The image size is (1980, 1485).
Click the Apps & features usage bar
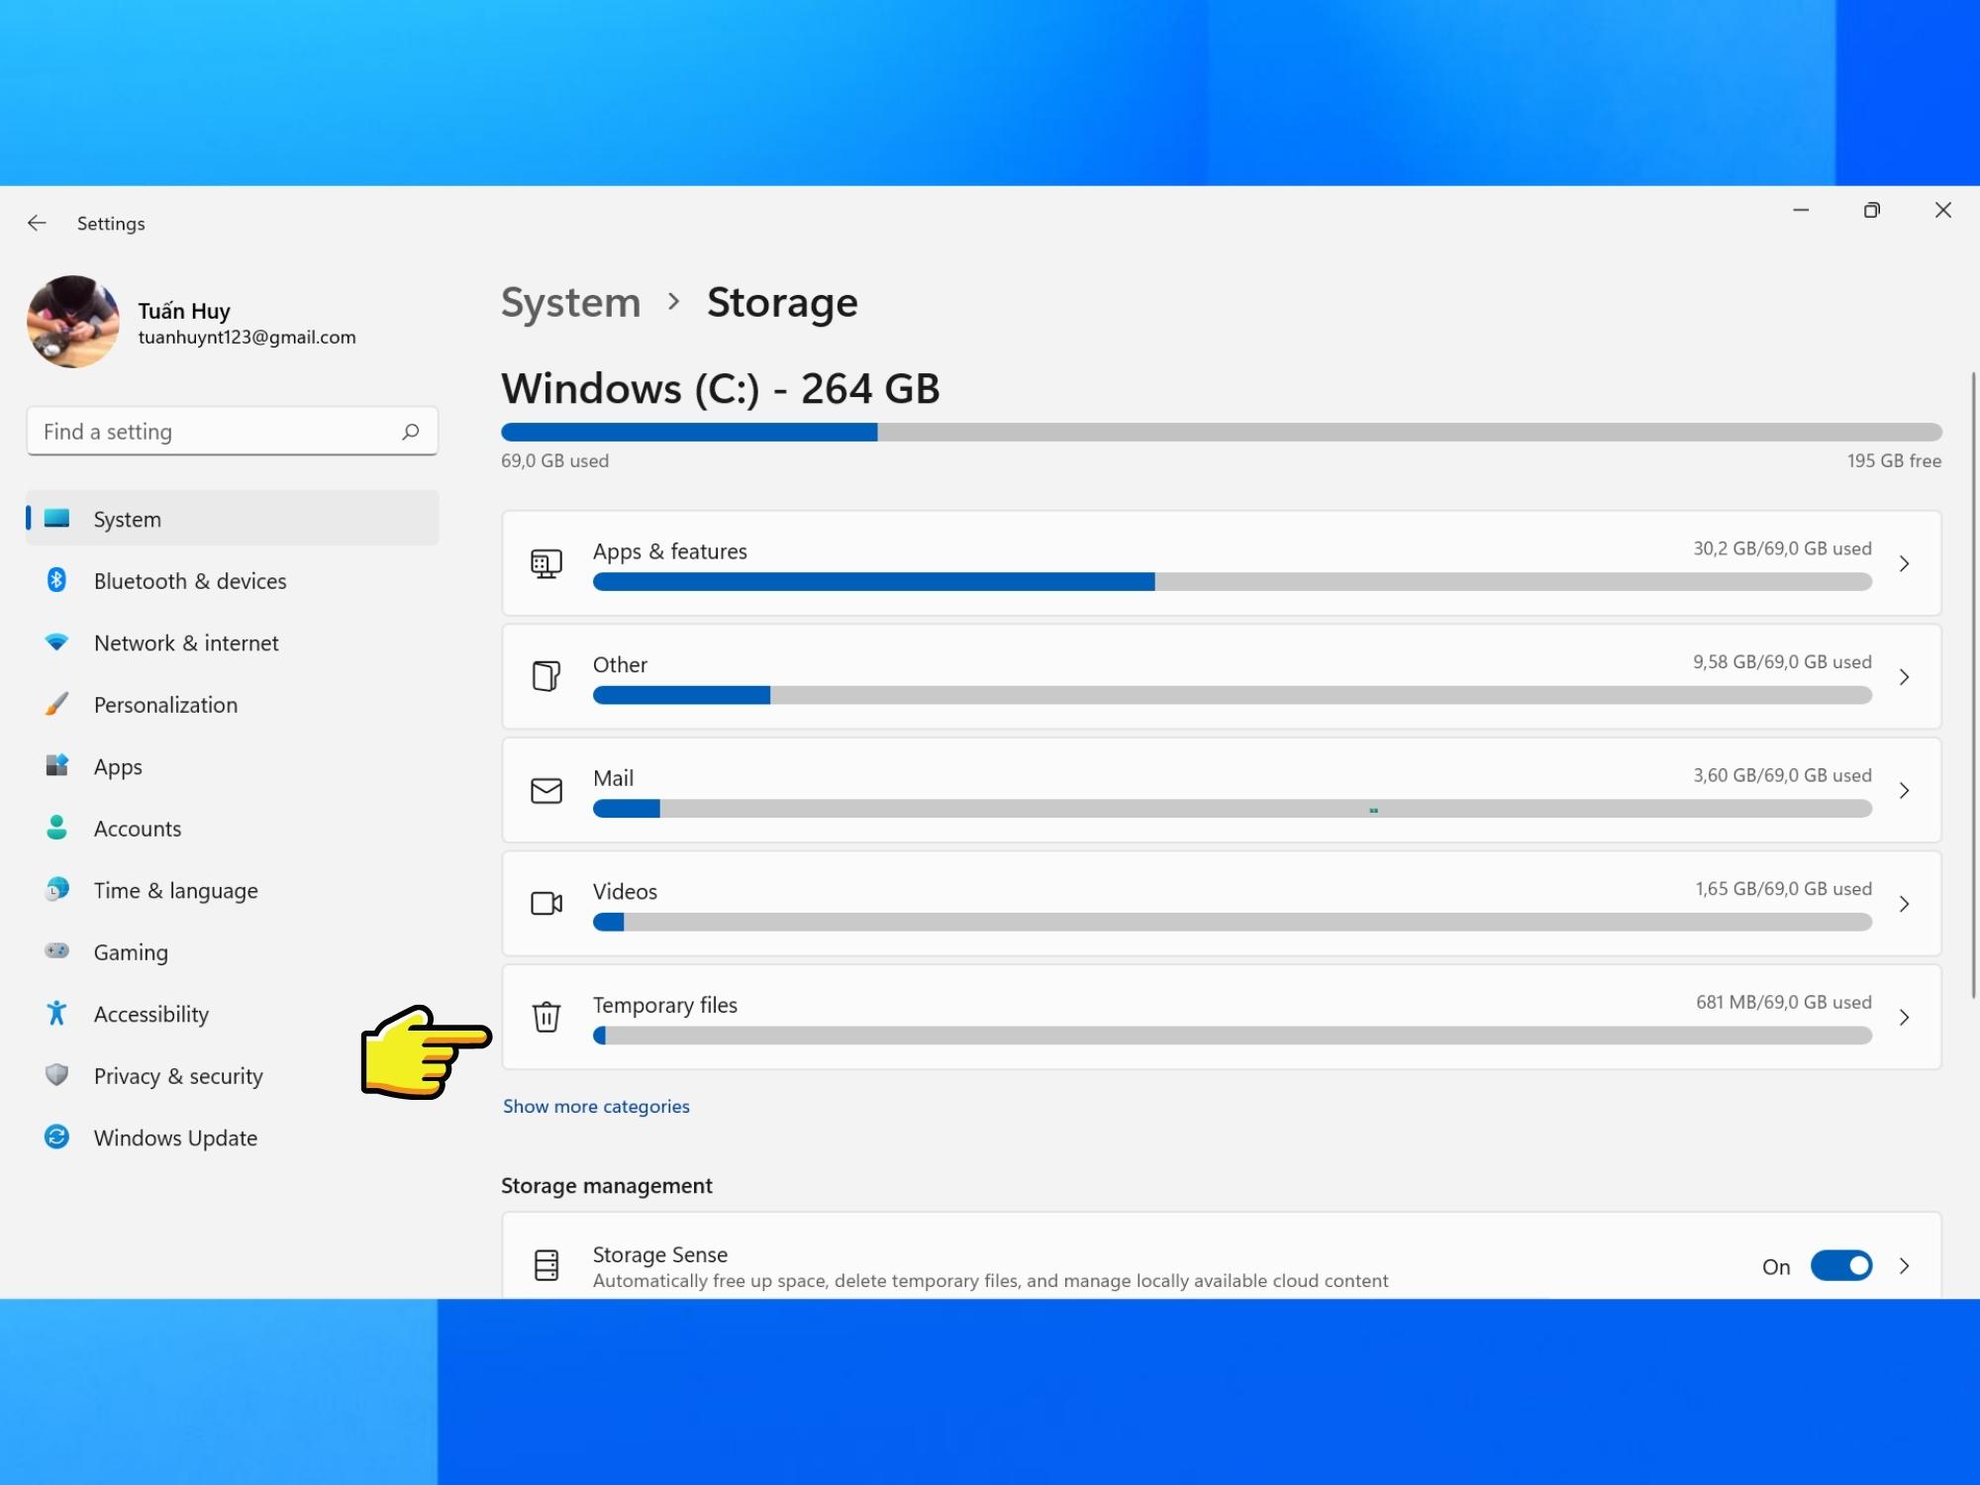tap(1233, 582)
